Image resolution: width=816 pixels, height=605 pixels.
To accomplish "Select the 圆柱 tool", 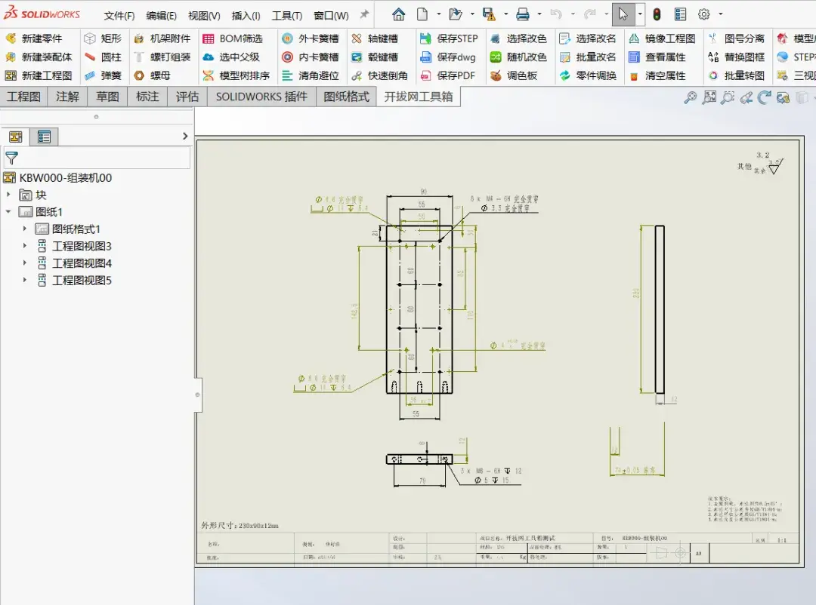I will (103, 57).
